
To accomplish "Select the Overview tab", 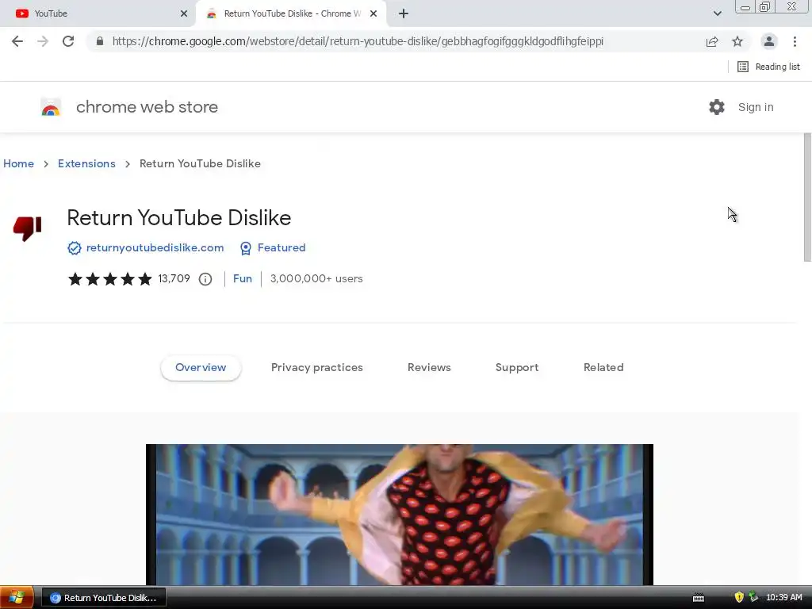I will (201, 368).
